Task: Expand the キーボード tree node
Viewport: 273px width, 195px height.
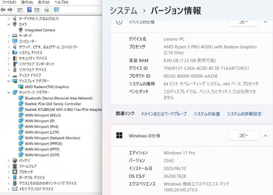Action: [x=9, y=36]
